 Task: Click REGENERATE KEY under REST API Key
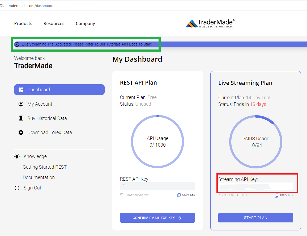[x=137, y=195]
